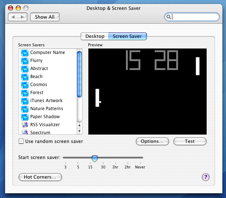Open screen saver Options

[152, 141]
